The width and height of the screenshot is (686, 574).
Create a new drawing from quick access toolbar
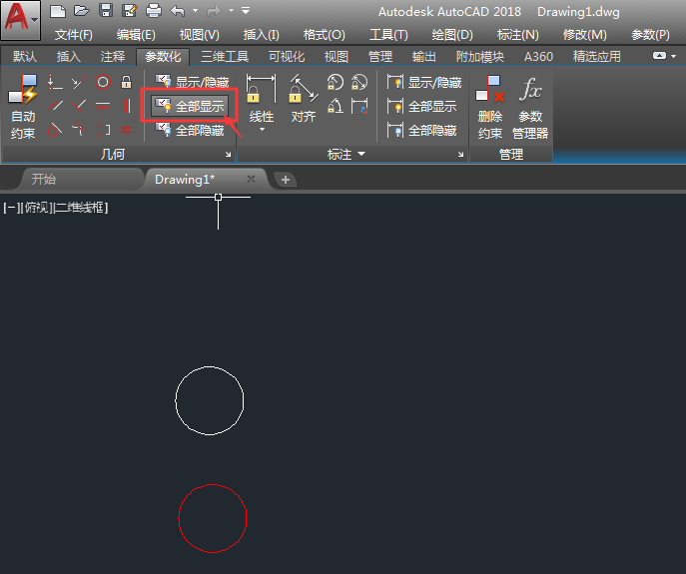point(58,11)
